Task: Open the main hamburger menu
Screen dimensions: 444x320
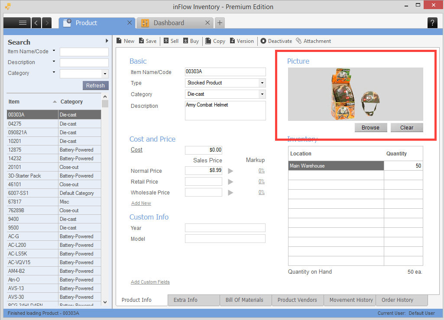Action: click(x=17, y=23)
